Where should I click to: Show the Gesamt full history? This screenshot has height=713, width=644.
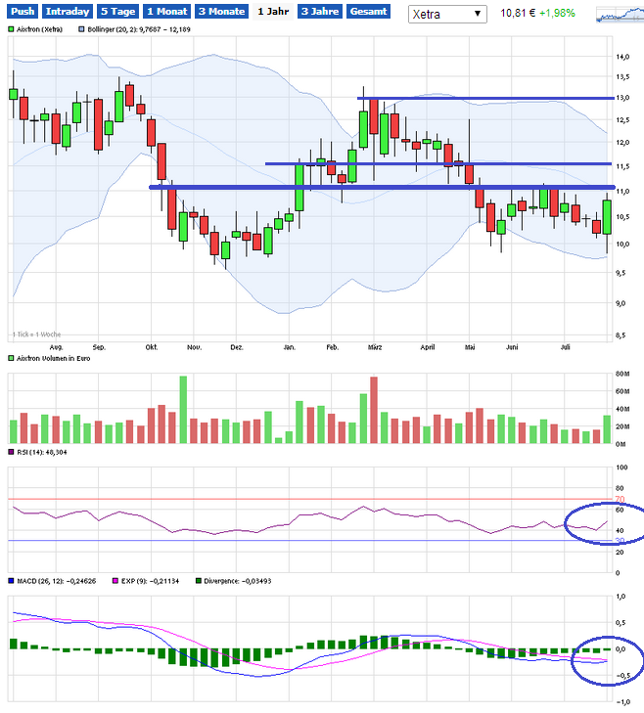click(x=369, y=12)
